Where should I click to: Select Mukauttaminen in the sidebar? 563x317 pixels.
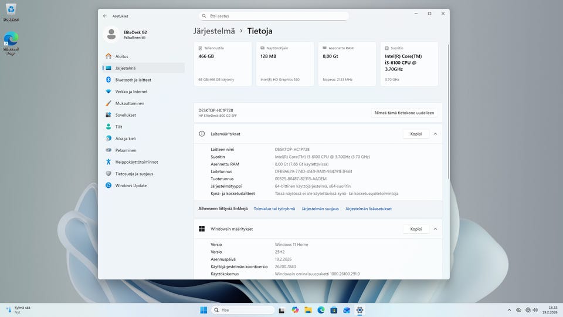(x=129, y=103)
